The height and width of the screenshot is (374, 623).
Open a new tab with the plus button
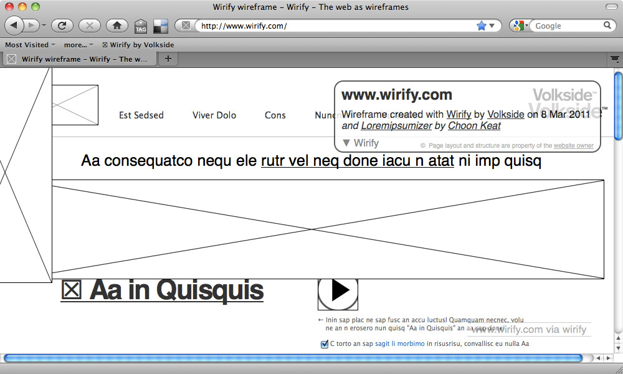click(x=168, y=59)
